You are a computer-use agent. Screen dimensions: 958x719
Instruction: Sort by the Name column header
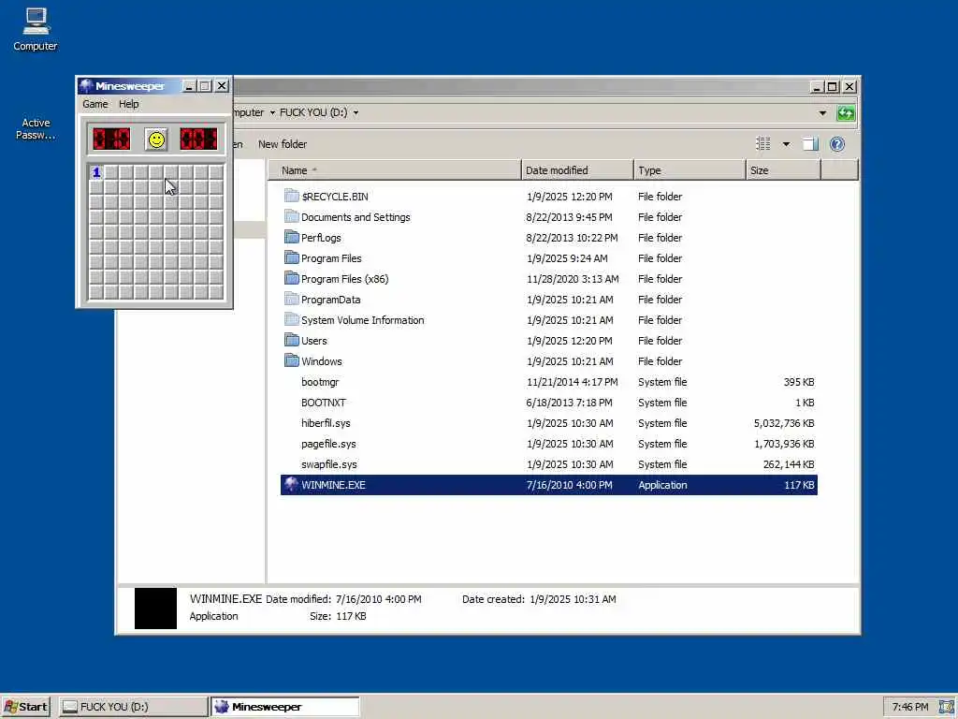(395, 170)
